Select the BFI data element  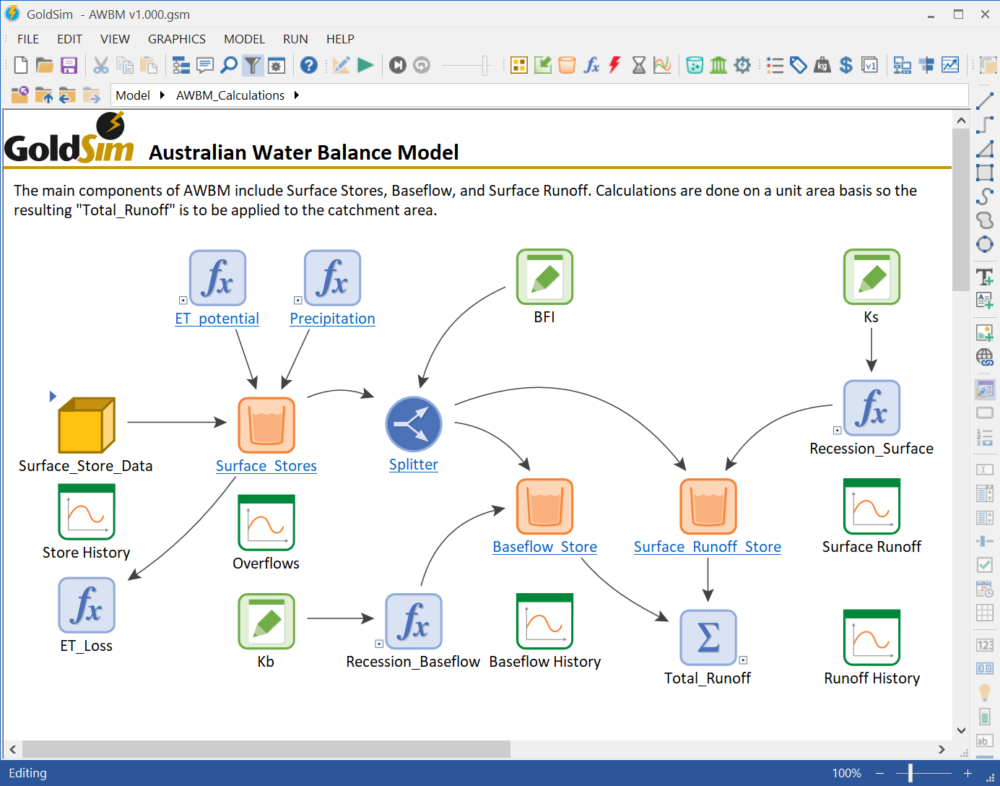pyautogui.click(x=545, y=277)
